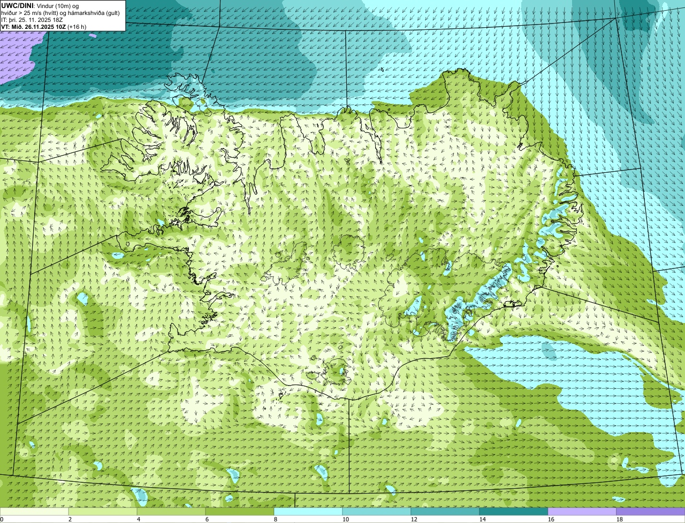Screen dimensions: 685x523
Task: Click the pale yellow 0–2 m/s legend swatch
Action: pos(34,511)
